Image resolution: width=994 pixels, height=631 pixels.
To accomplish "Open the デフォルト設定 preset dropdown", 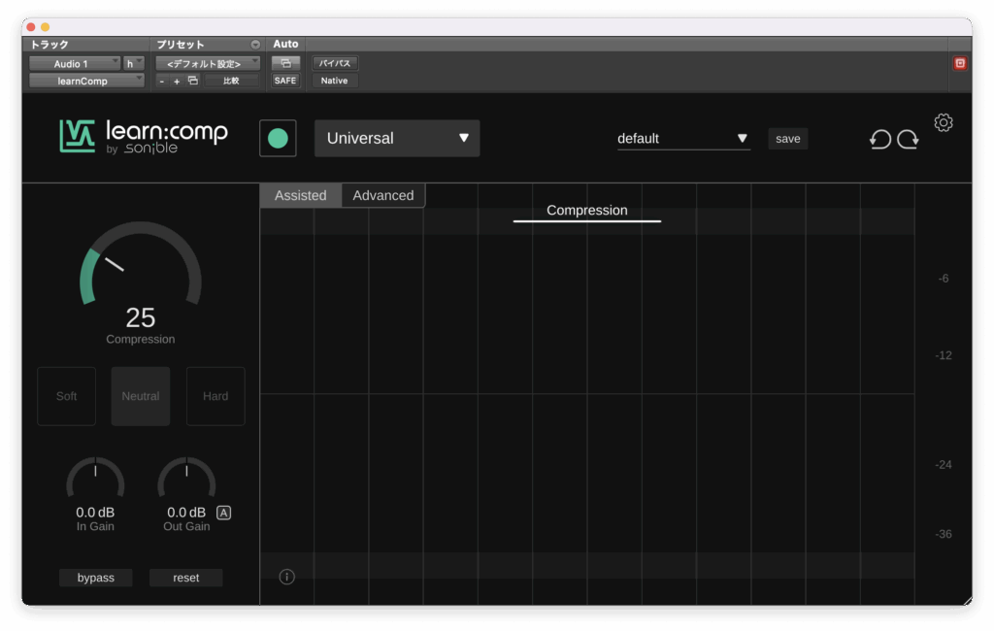I will (208, 63).
